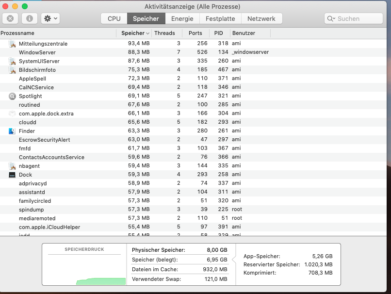This screenshot has width=391, height=294.
Task: Click the Dock process icon
Action: (x=12, y=175)
